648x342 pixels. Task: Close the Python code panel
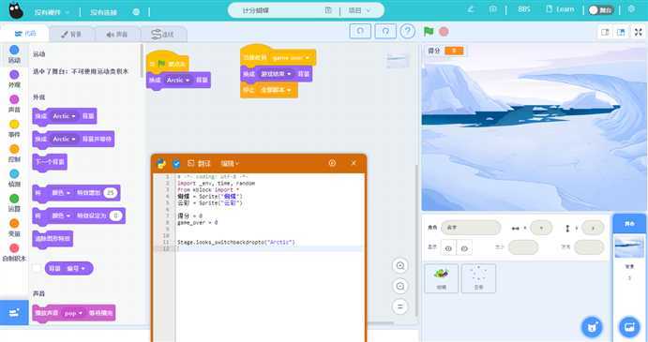tap(354, 163)
